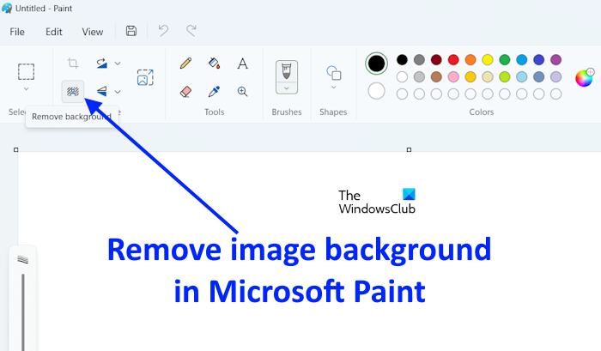Pick the brown palette color
Viewport: 601px width, 351px height.
[436, 77]
